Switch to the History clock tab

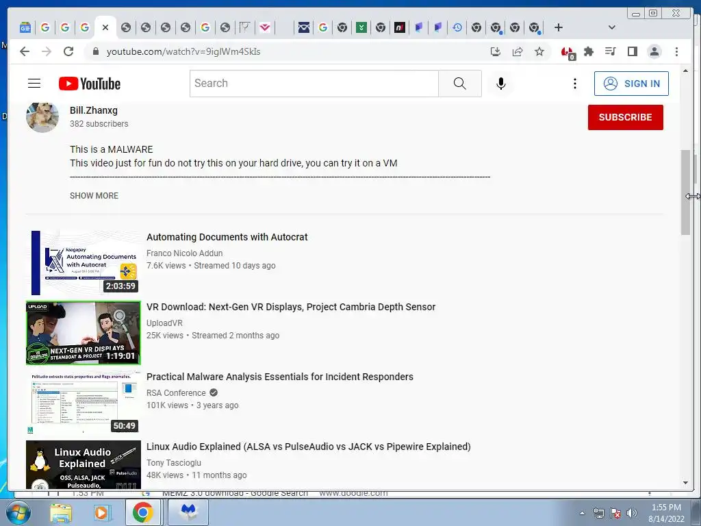[x=457, y=27]
